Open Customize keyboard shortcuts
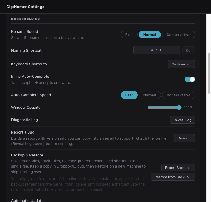 pyautogui.click(x=182, y=64)
